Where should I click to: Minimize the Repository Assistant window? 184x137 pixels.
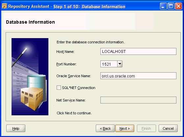163,6
